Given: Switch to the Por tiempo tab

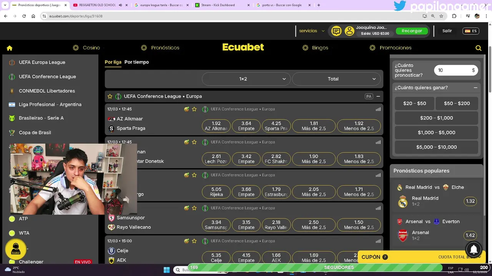Looking at the screenshot, I should (136, 62).
